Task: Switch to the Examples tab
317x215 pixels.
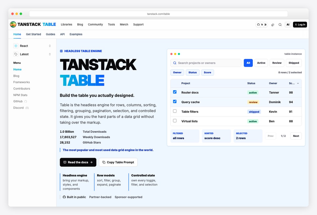Action: coord(76,34)
